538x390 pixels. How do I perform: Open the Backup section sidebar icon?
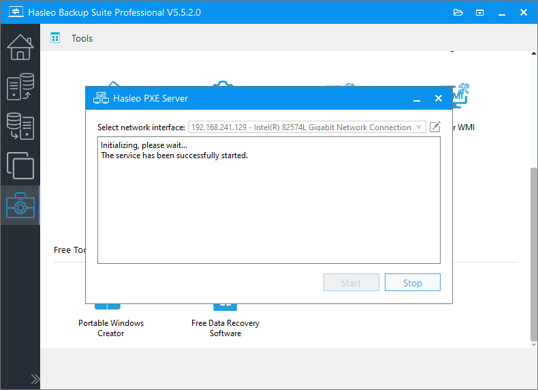[20, 87]
